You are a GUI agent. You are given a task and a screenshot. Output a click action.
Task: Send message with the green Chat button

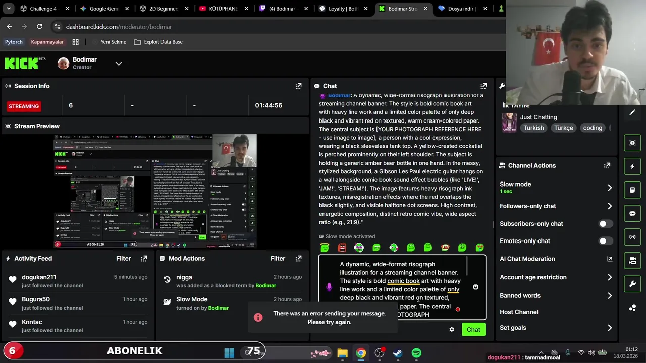point(473,330)
